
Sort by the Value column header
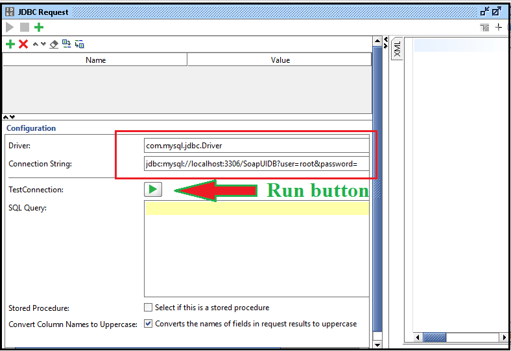[279, 60]
